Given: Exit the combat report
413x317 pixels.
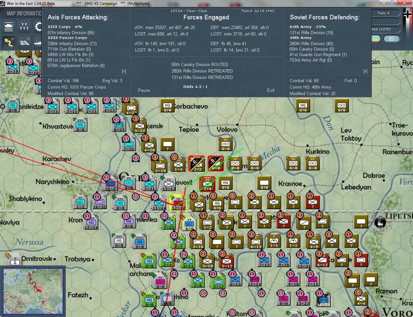Looking at the screenshot, I should (x=271, y=90).
